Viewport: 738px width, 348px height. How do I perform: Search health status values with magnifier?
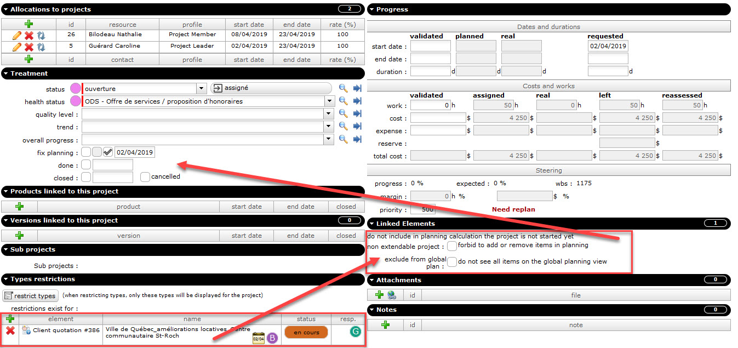click(344, 101)
